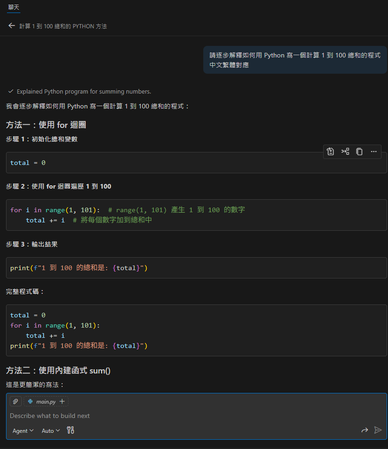388x449 pixels.
Task: Click the tools wrench icon near Agent selector
Action: 70,430
